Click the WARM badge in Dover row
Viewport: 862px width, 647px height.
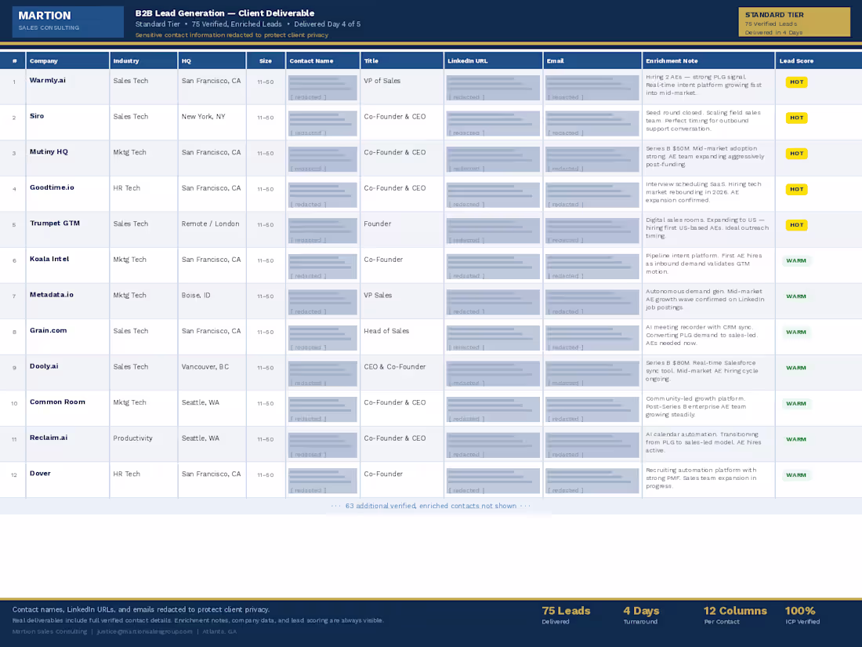[796, 475]
